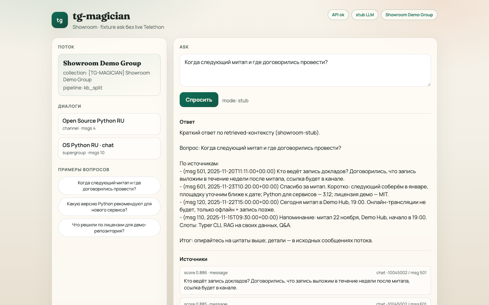Pick example question about demo repository license
The image size is (489, 305).
pyautogui.click(x=109, y=228)
